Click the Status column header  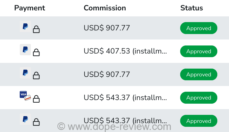tap(192, 8)
